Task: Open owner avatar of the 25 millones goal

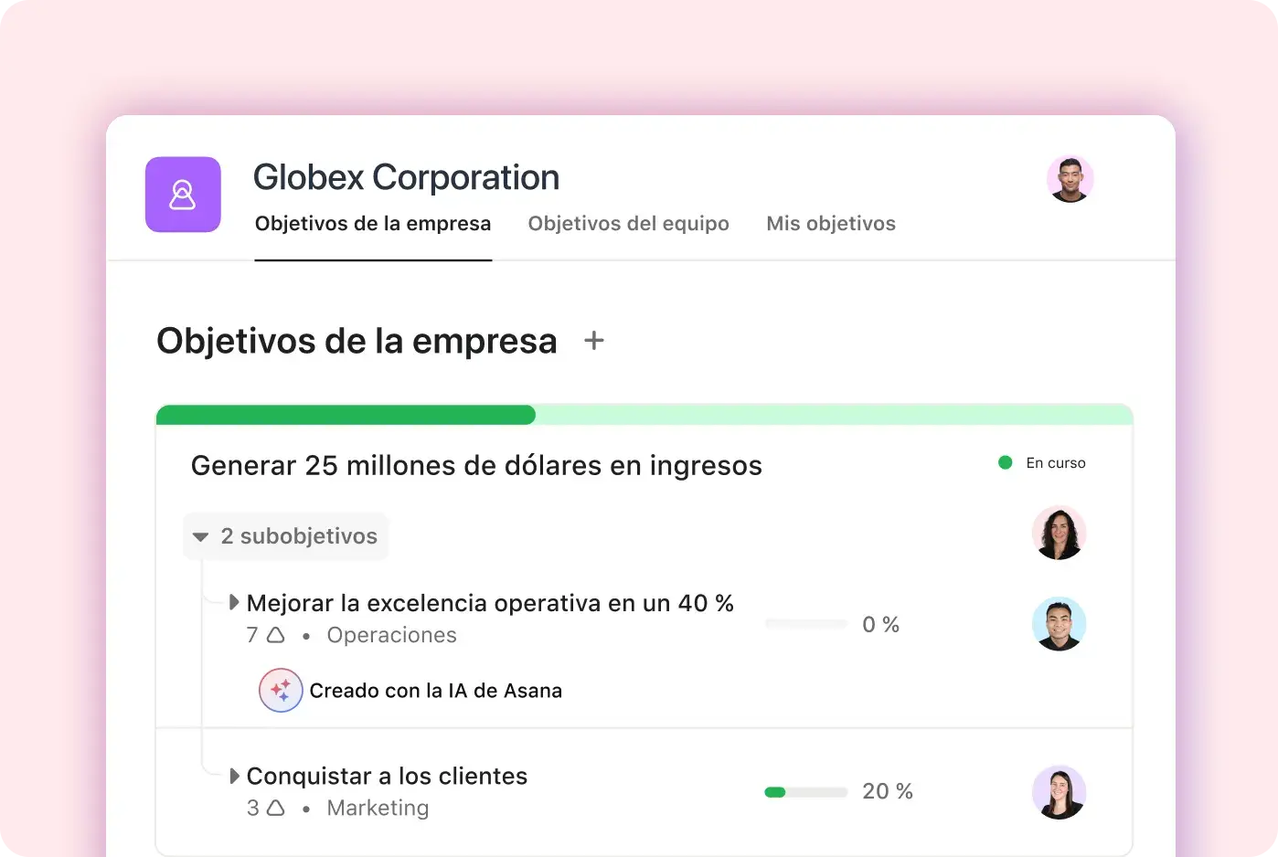Action: (x=1059, y=533)
